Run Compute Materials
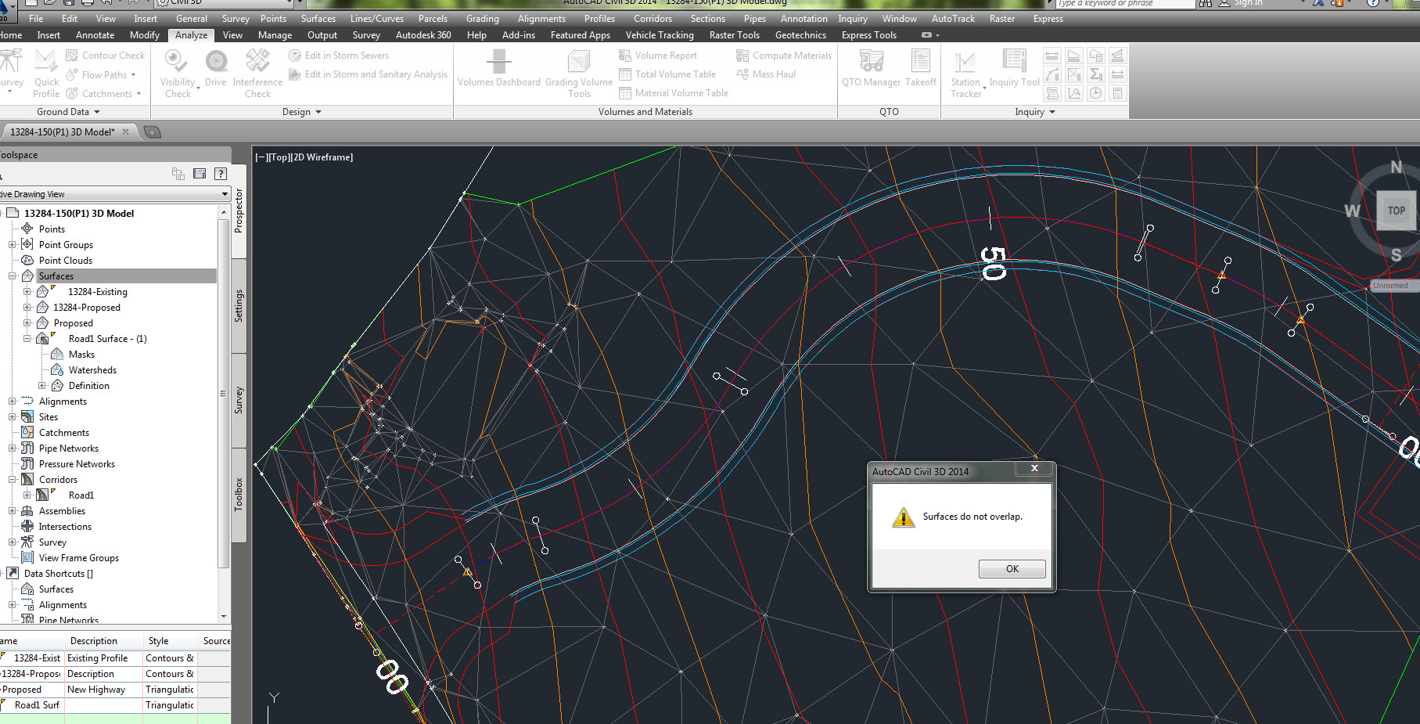The width and height of the screenshot is (1420, 724). pyautogui.click(x=783, y=56)
